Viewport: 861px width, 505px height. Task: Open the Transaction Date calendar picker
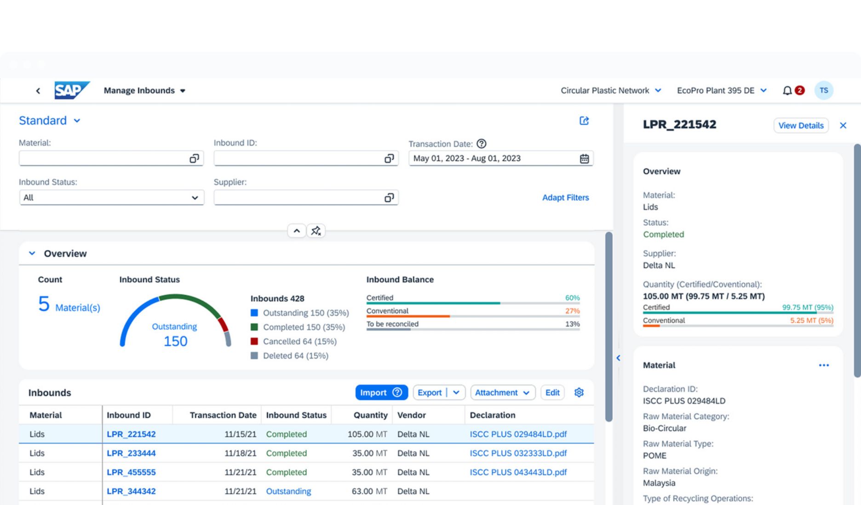(x=584, y=159)
